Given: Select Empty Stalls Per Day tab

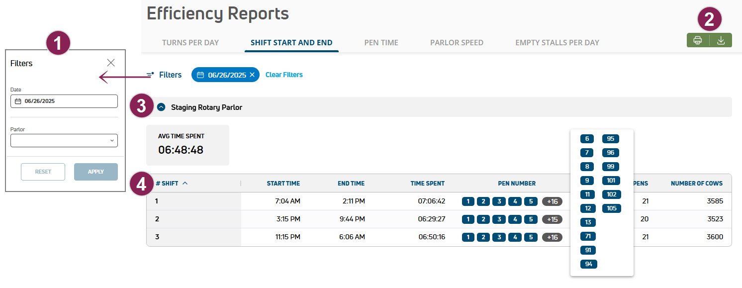Looking at the screenshot, I should 557,43.
